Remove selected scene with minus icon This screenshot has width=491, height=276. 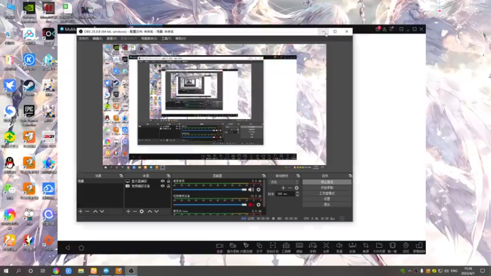click(87, 212)
